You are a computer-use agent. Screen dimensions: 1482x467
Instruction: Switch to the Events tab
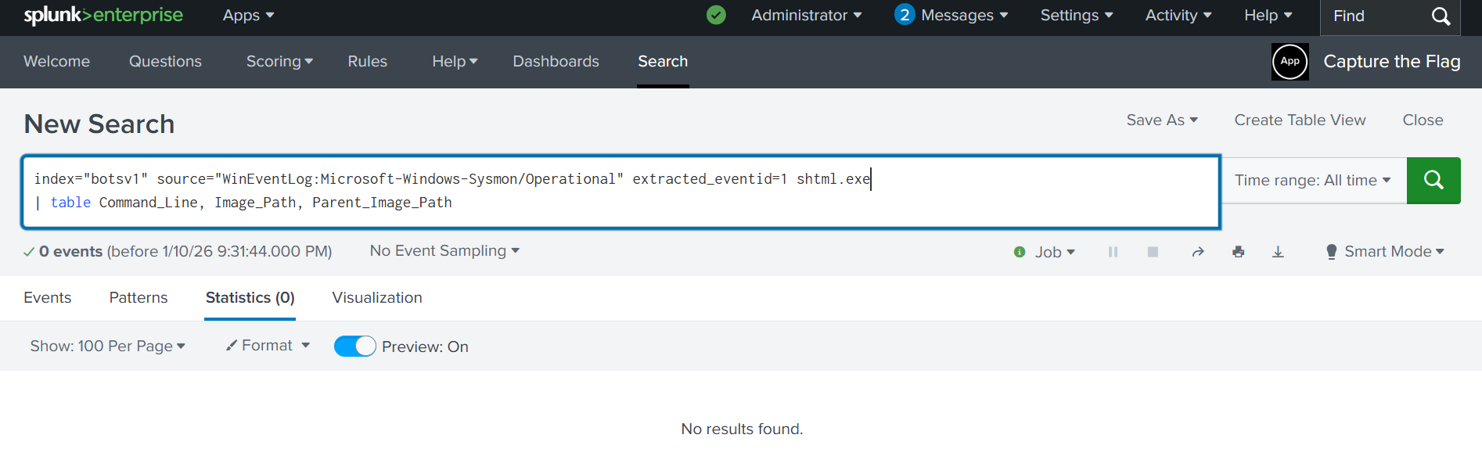point(47,297)
